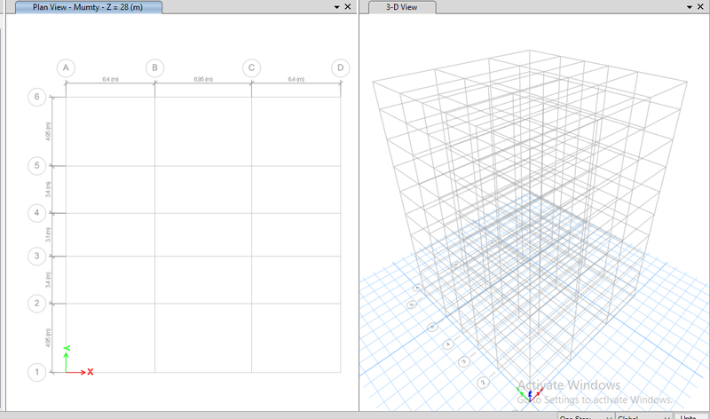Select the 3.4 (m) dimension between grids 3 and 2
Image resolution: width=710 pixels, height=419 pixels.
point(49,280)
